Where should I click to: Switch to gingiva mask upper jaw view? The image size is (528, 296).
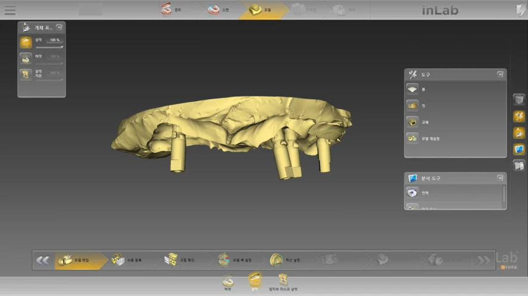[283, 282]
